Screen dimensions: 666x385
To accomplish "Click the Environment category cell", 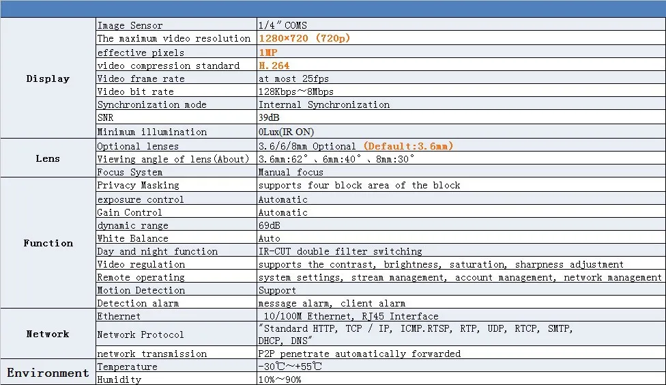I will (48, 373).
